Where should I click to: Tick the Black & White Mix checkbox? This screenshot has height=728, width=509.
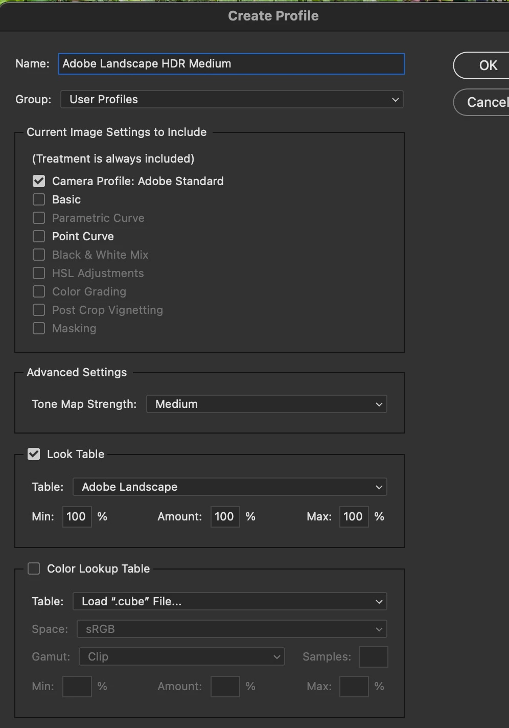pyautogui.click(x=39, y=255)
